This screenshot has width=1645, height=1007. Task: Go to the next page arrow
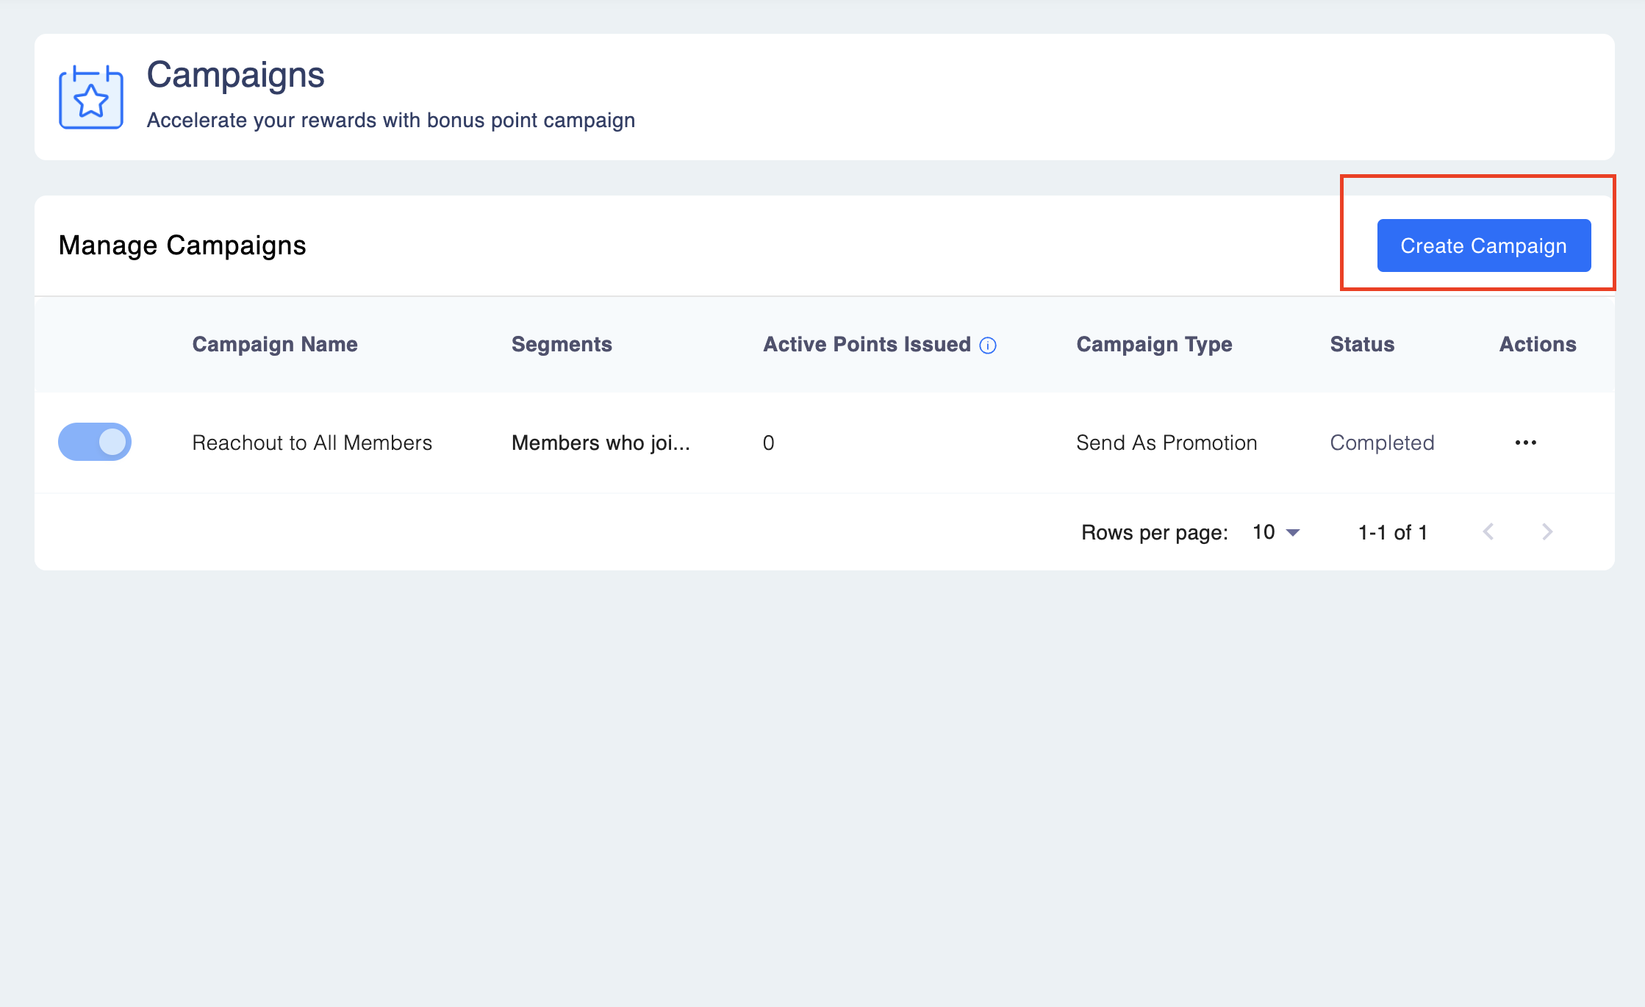pos(1547,532)
